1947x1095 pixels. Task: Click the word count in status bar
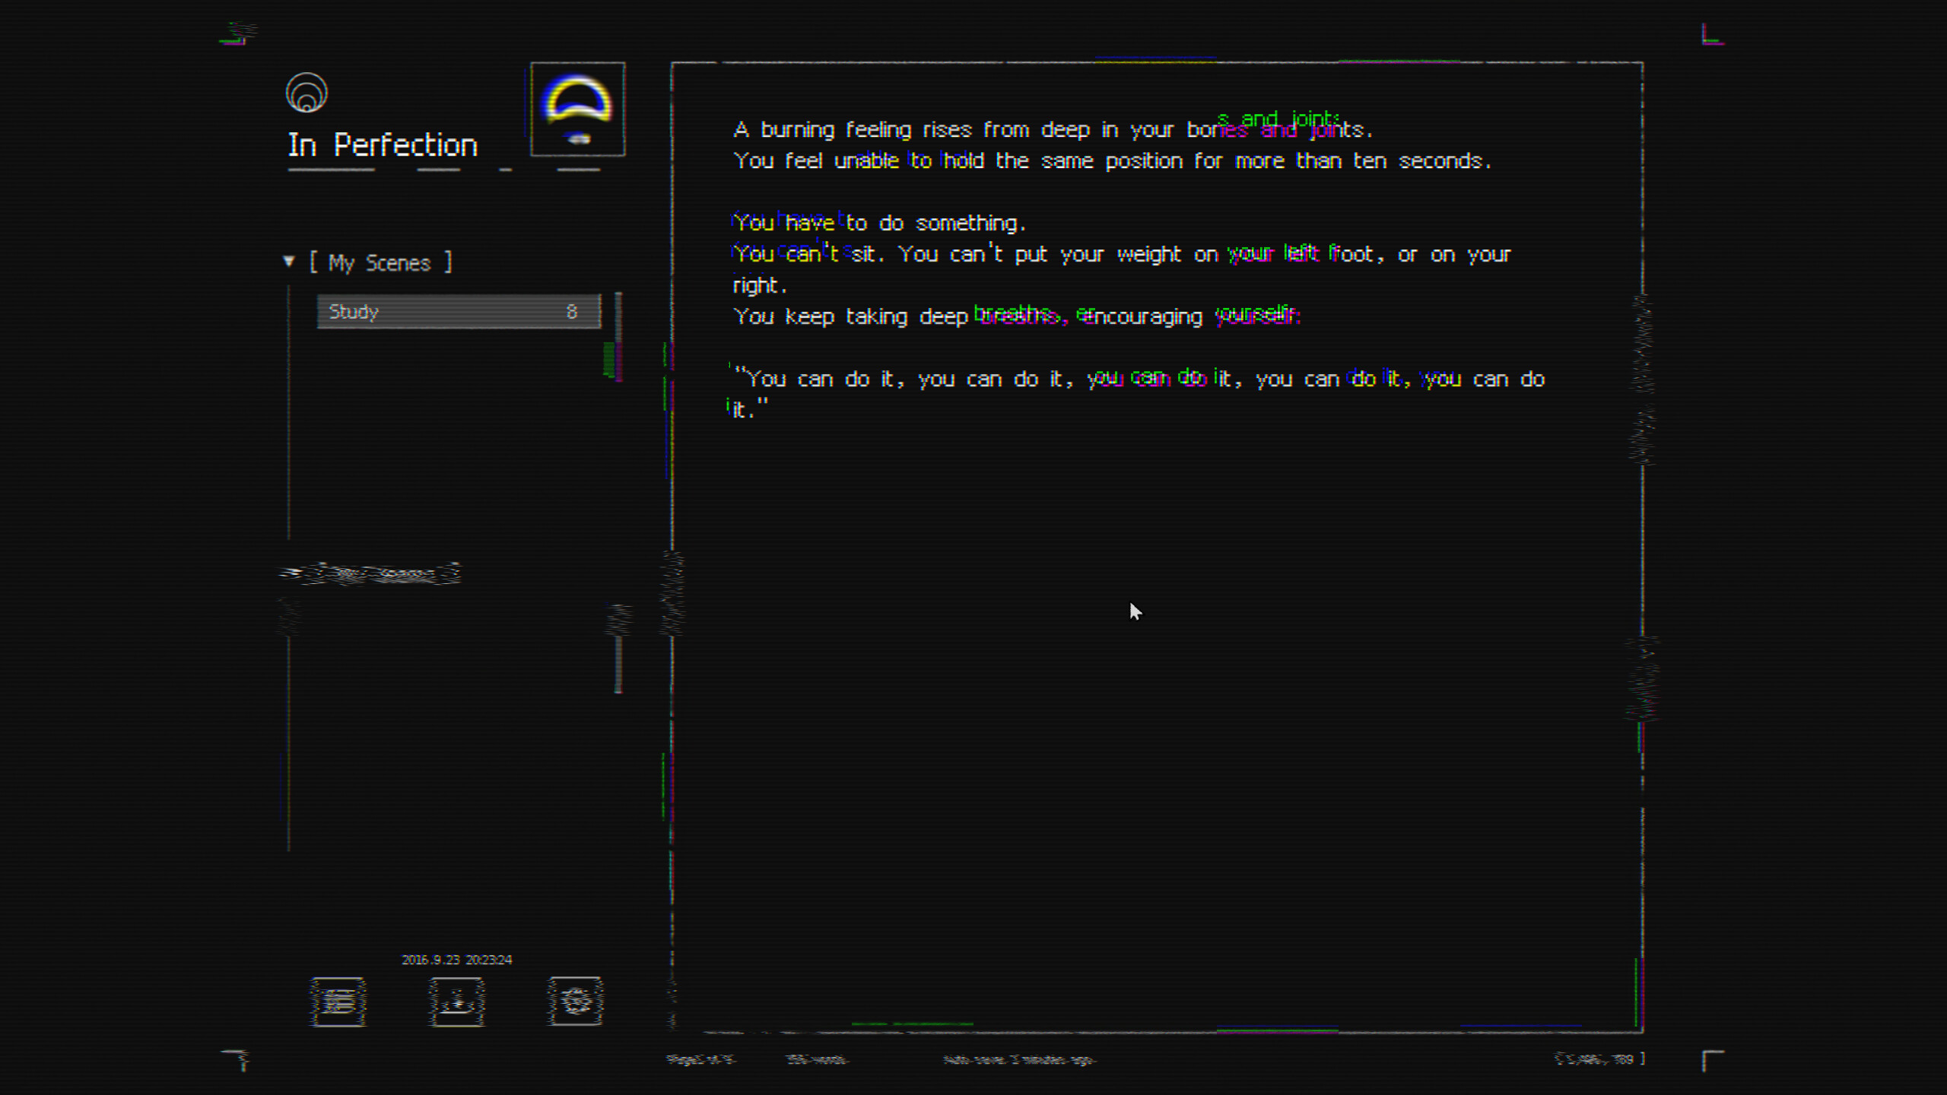click(817, 1059)
